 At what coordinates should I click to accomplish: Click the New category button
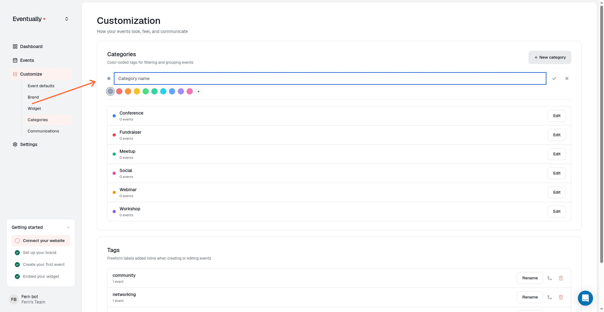[550, 57]
